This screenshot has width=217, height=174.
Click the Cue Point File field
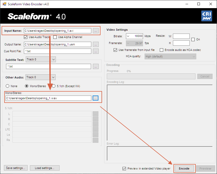tap(57, 51)
